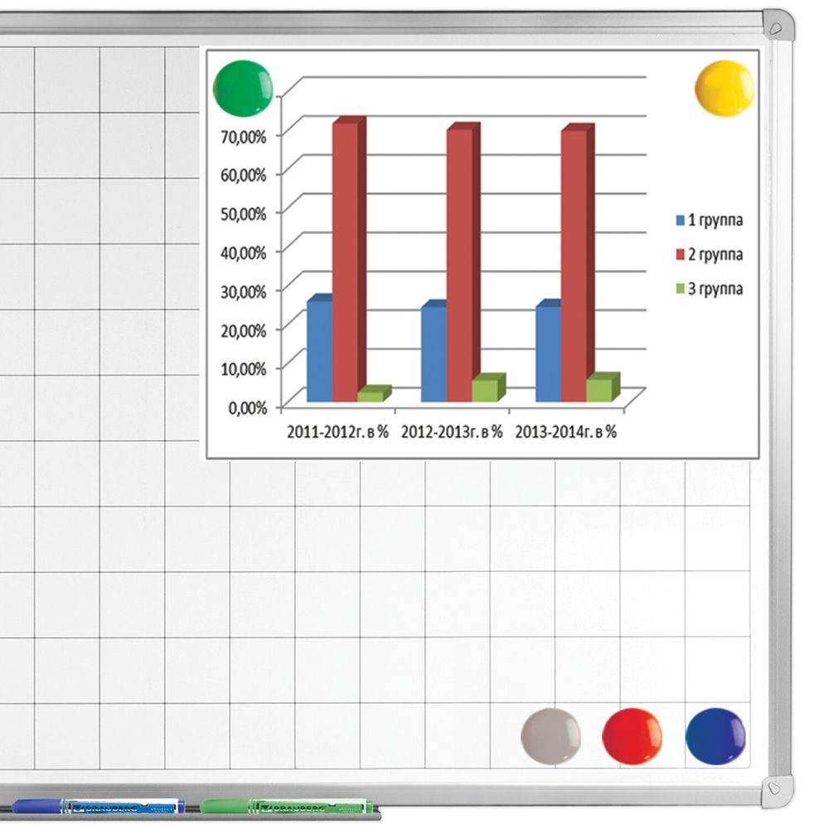Select the gray magnet on the board

tap(550, 736)
